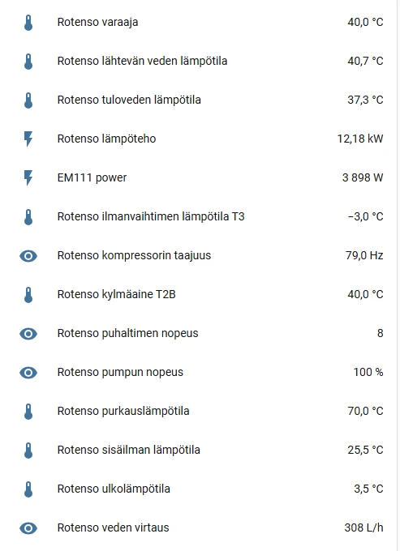Click thermometer icon for lähtevän veden lämpötila
This screenshot has width=400, height=551.
pos(28,62)
